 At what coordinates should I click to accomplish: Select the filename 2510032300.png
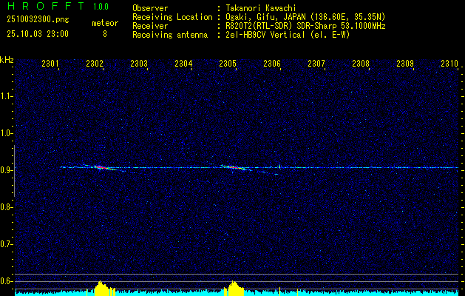pyautogui.click(x=38, y=19)
